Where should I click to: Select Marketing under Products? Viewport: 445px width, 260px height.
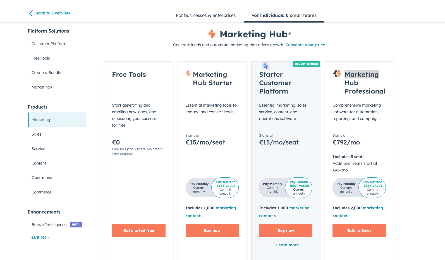(57, 120)
